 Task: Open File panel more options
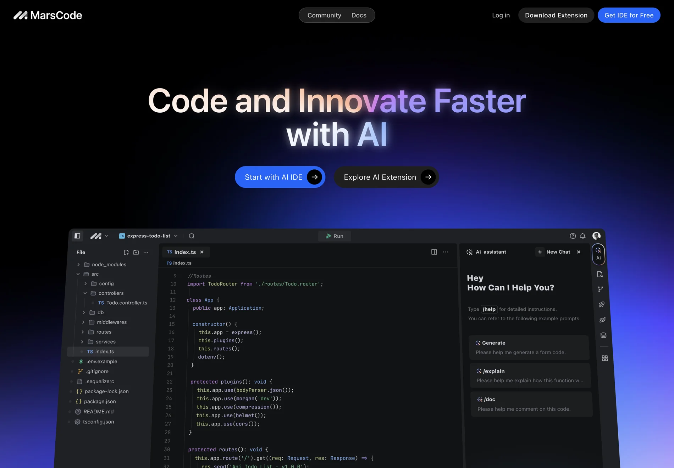[146, 252]
